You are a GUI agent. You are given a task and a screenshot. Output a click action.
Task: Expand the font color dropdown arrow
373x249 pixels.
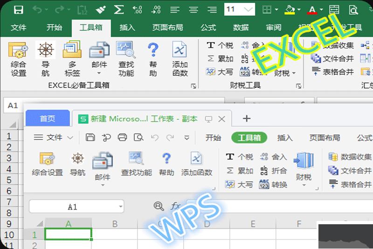(x=321, y=9)
